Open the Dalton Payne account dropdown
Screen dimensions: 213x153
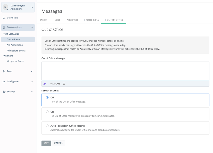32,7
